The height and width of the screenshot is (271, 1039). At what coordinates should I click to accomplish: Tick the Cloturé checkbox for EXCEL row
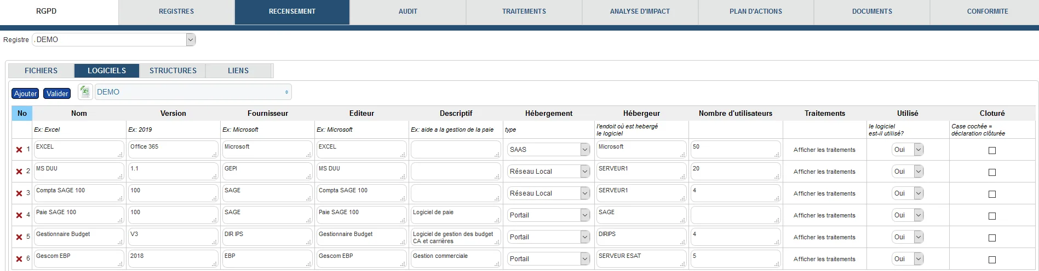tap(992, 150)
